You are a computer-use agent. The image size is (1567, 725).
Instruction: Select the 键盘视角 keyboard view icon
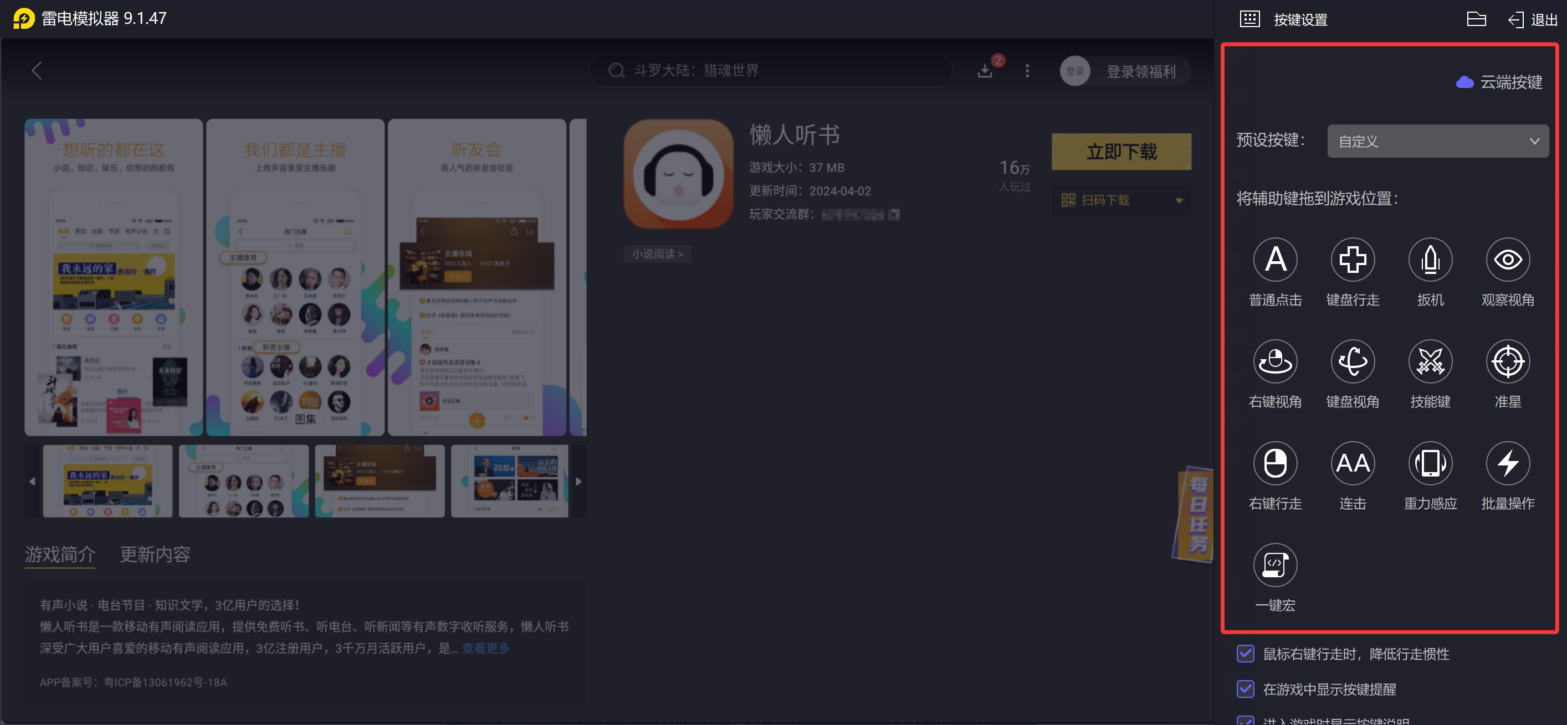pyautogui.click(x=1352, y=361)
